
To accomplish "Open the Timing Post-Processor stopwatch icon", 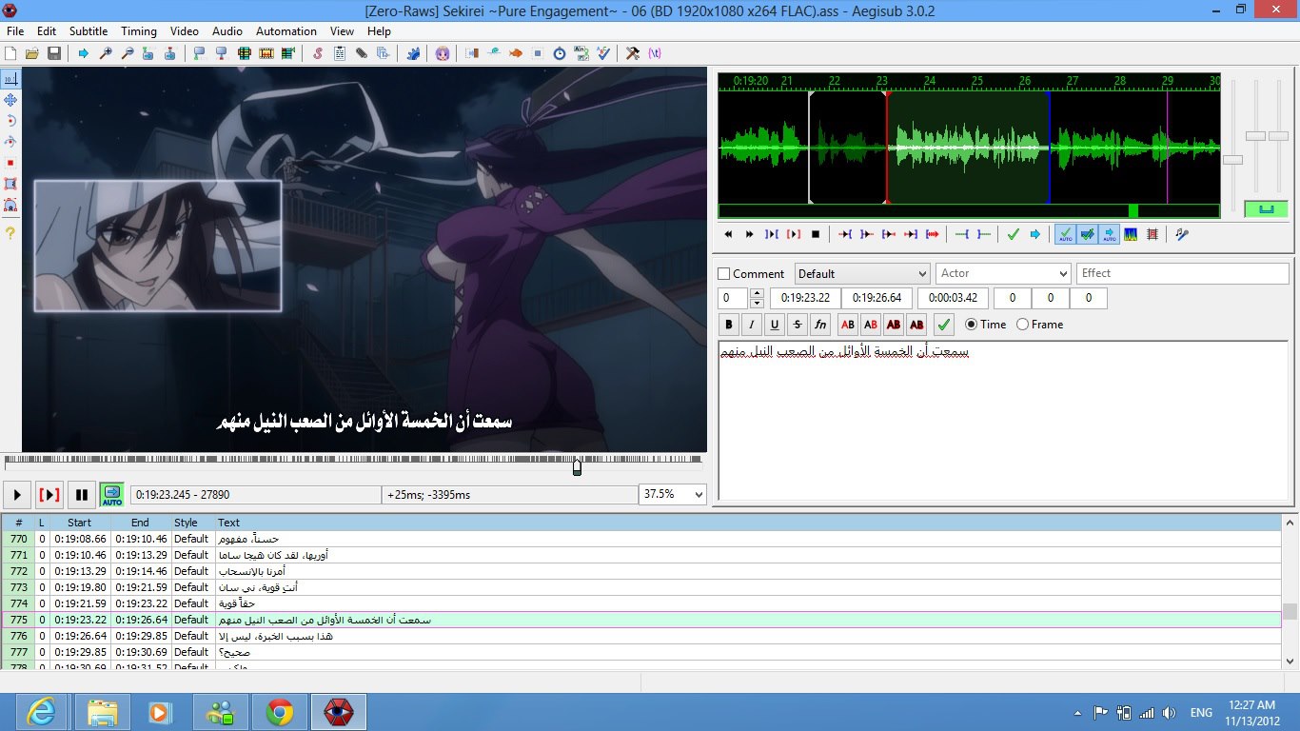I will point(560,53).
